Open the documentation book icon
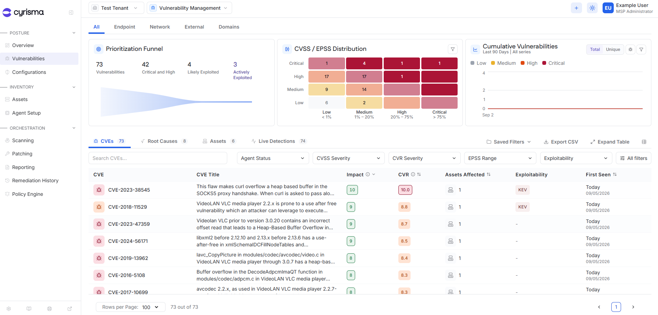Image resolution: width=658 pixels, height=315 pixels. point(29,309)
